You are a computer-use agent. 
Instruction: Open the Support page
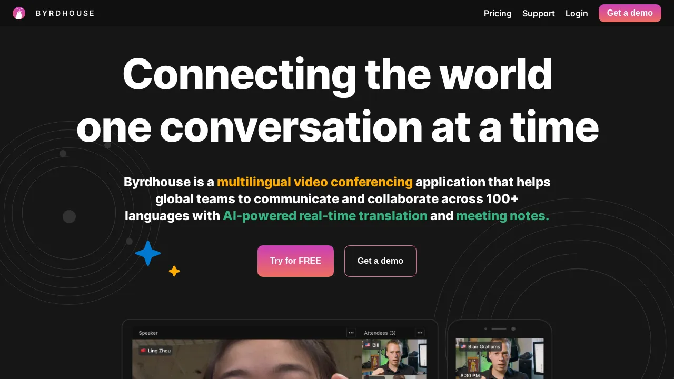click(538, 13)
